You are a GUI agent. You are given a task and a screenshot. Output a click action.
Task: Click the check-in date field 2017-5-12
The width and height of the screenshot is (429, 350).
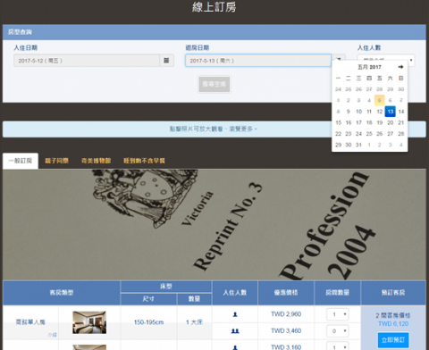click(x=87, y=61)
